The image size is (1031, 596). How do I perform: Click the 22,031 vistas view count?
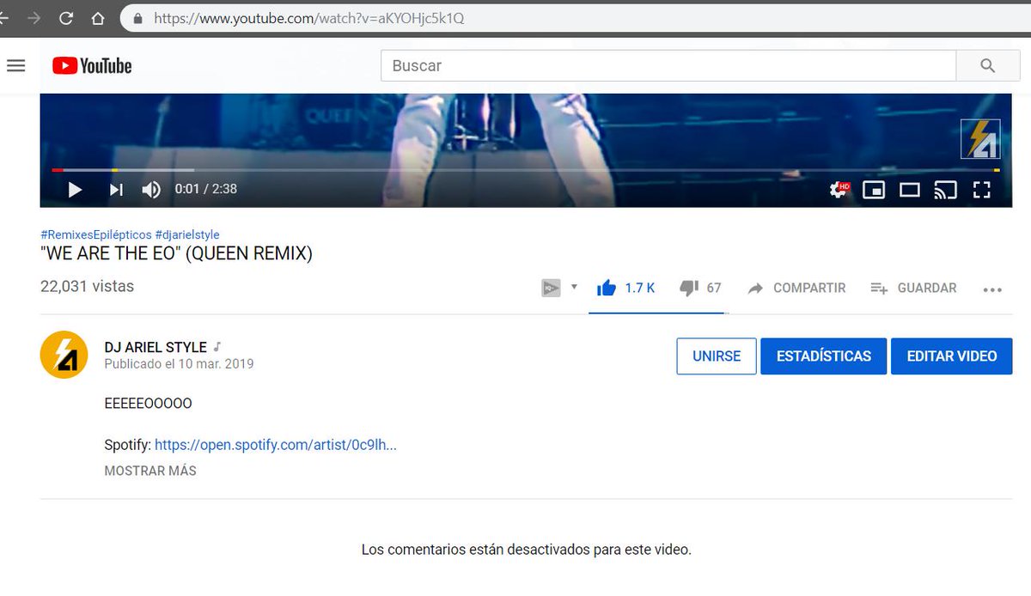point(87,287)
